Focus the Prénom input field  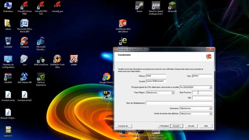coord(156,76)
